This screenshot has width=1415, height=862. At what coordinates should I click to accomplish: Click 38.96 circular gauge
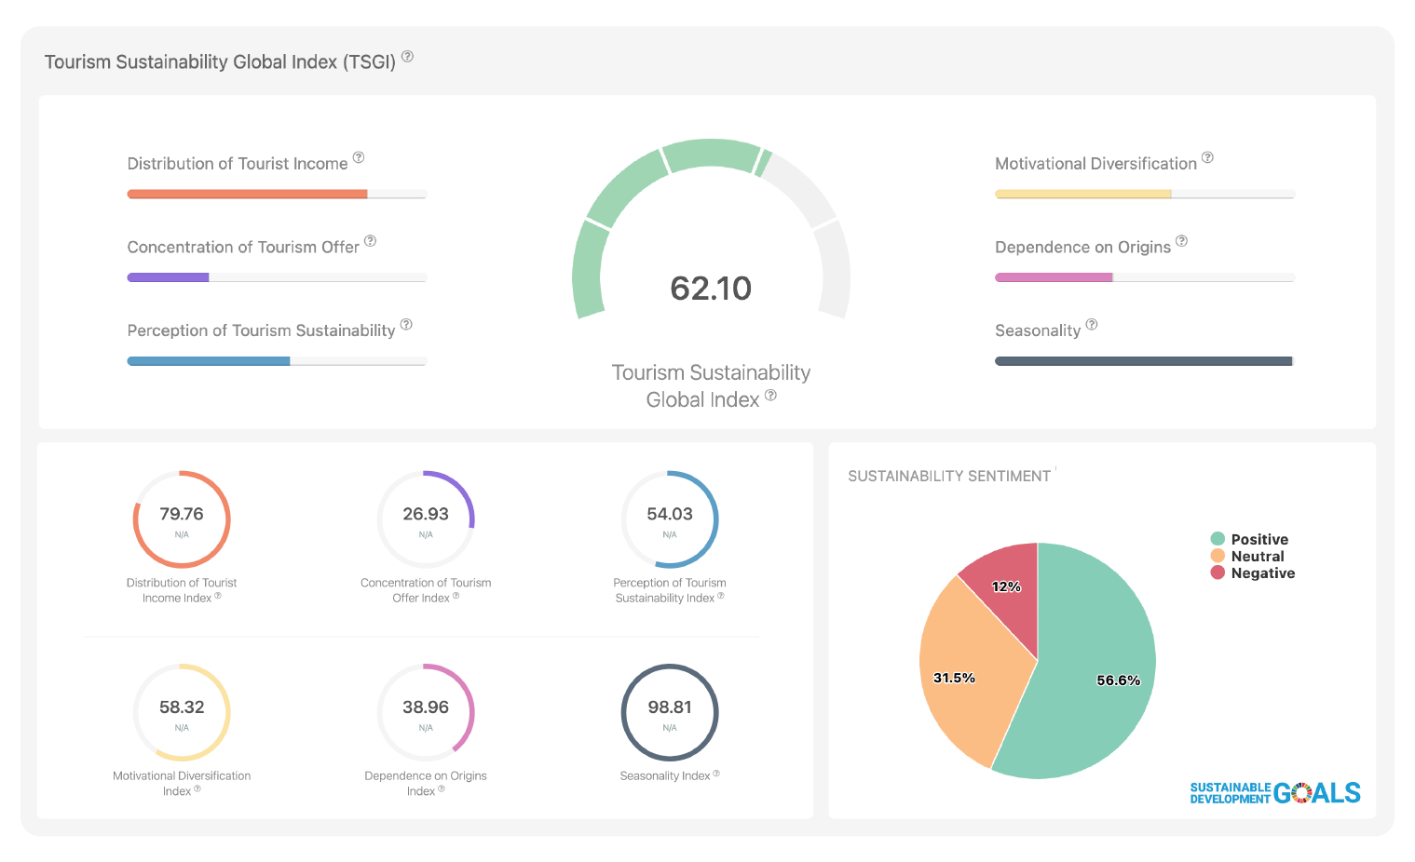(426, 712)
